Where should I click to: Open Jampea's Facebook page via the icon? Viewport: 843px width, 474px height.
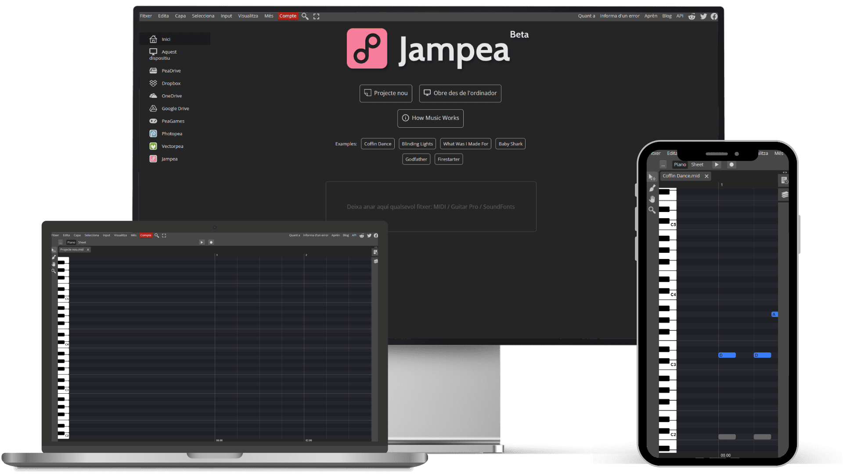(x=714, y=16)
